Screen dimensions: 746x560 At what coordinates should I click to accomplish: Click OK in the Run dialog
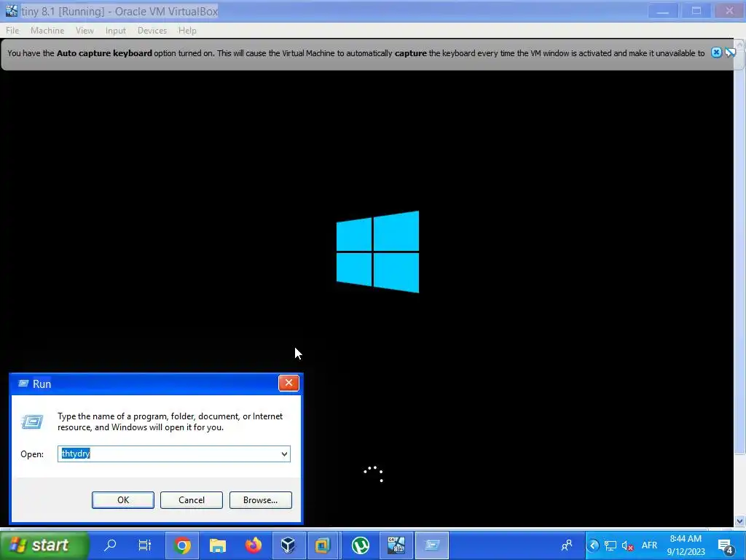(x=122, y=500)
